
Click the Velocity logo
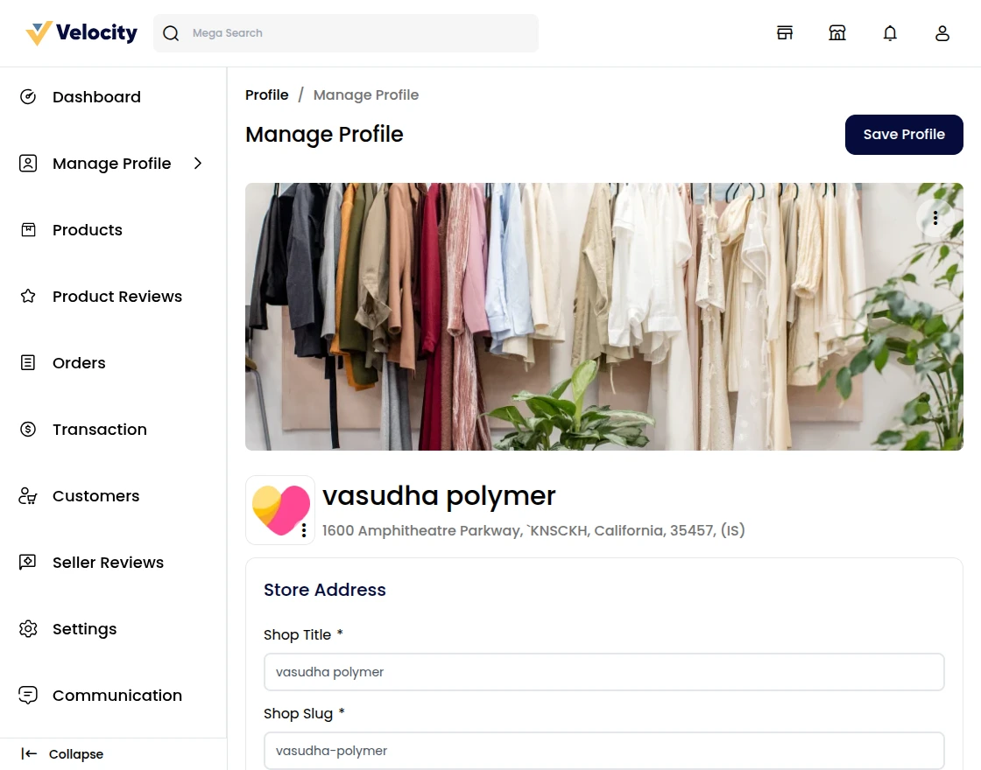(79, 32)
